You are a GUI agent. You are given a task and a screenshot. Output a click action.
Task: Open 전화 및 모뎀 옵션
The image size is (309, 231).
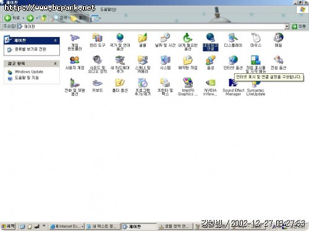tap(75, 87)
